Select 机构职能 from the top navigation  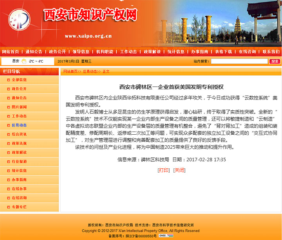click(105, 52)
